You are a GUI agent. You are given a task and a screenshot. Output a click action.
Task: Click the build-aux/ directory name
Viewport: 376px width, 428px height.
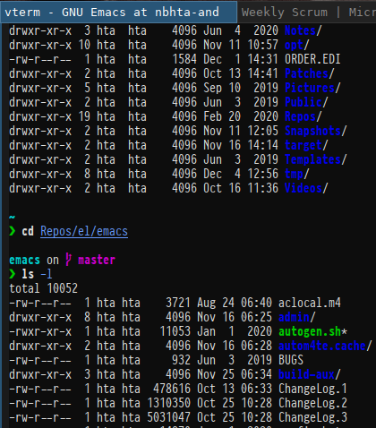[x=309, y=374]
